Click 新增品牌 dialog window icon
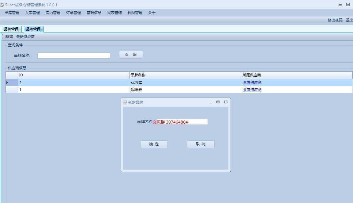The height and width of the screenshot is (203, 353). 125,102
